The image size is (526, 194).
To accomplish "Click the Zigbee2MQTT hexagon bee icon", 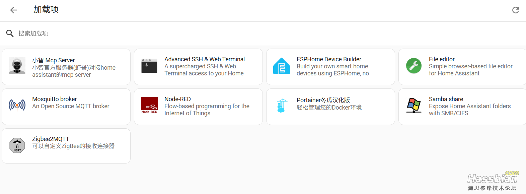I will tap(17, 145).
